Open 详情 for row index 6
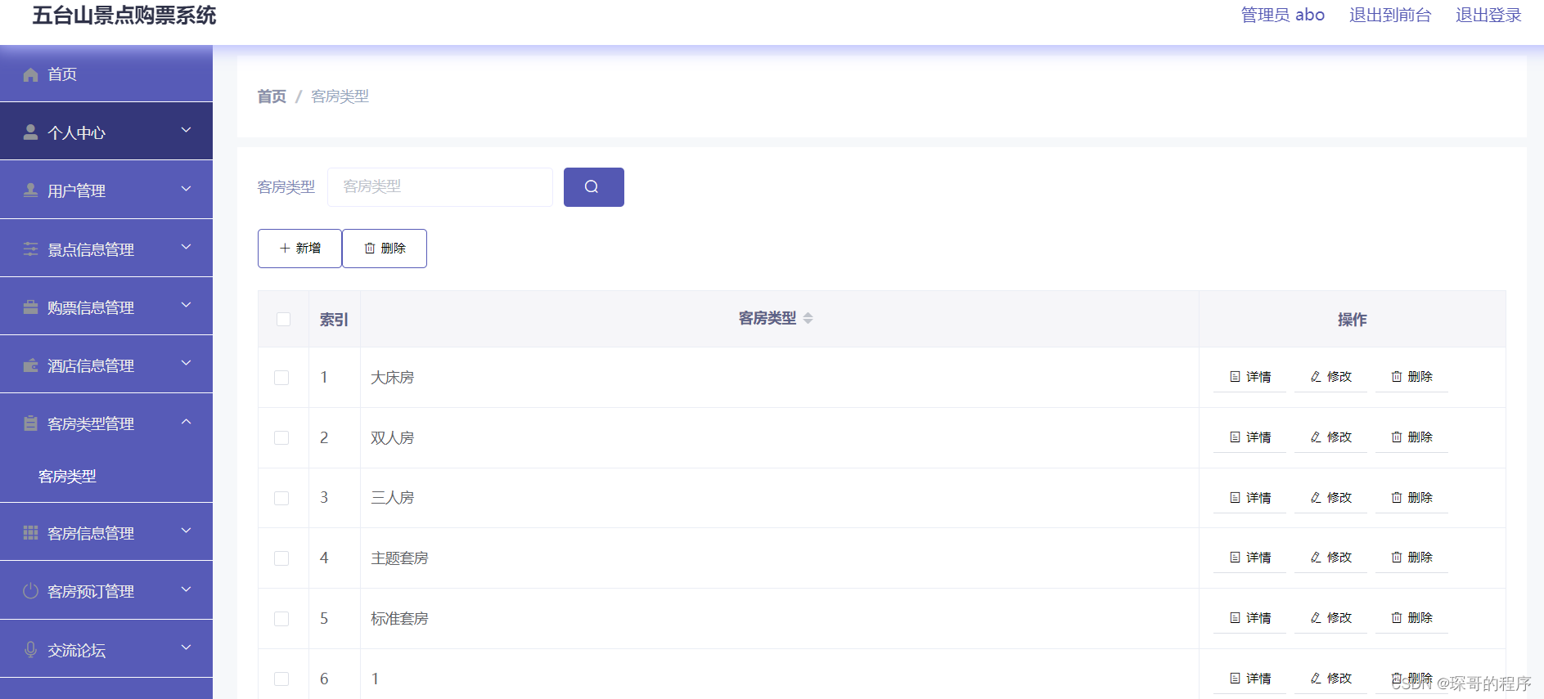Image resolution: width=1544 pixels, height=699 pixels. [1249, 679]
